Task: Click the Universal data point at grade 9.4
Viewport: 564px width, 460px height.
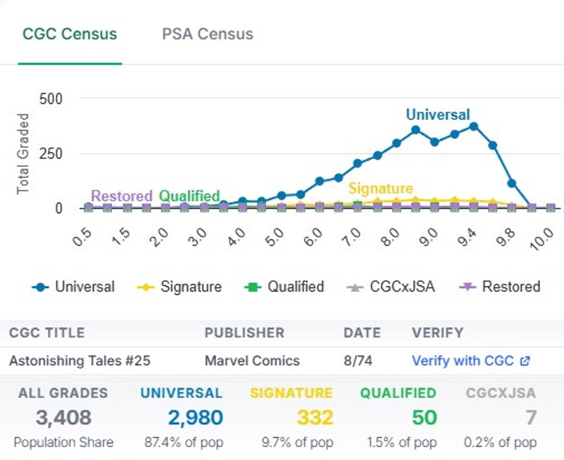Action: pyautogui.click(x=474, y=127)
